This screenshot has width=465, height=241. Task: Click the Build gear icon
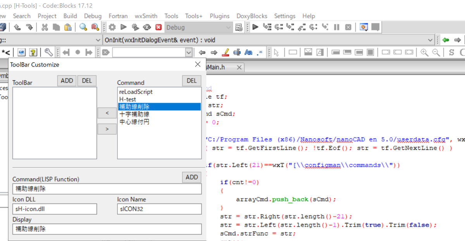pyautogui.click(x=112, y=27)
